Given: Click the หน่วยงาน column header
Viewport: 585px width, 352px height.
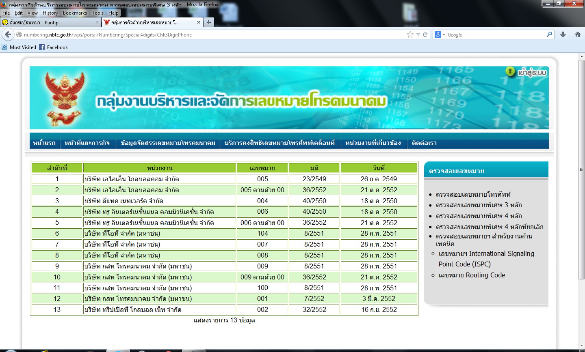Looking at the screenshot, I should pyautogui.click(x=160, y=168).
